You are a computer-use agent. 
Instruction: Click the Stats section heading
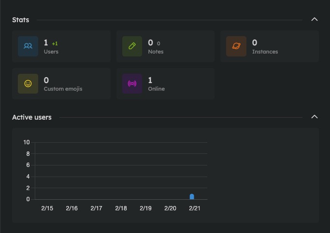click(x=21, y=20)
